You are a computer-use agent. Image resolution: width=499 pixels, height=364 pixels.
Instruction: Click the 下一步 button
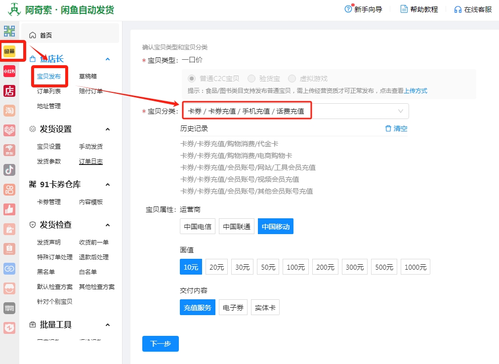coord(161,344)
